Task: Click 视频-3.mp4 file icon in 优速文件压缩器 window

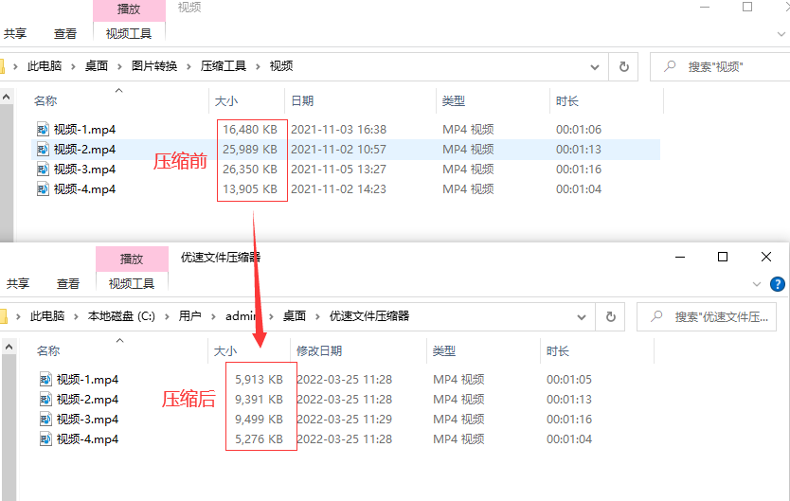Action: tap(45, 419)
